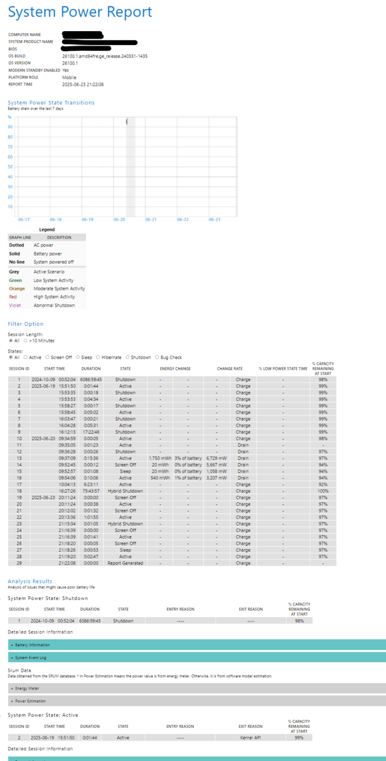This screenshot has height=761, width=386.
Task: Expand the System Event Log section
Action: pos(196,657)
